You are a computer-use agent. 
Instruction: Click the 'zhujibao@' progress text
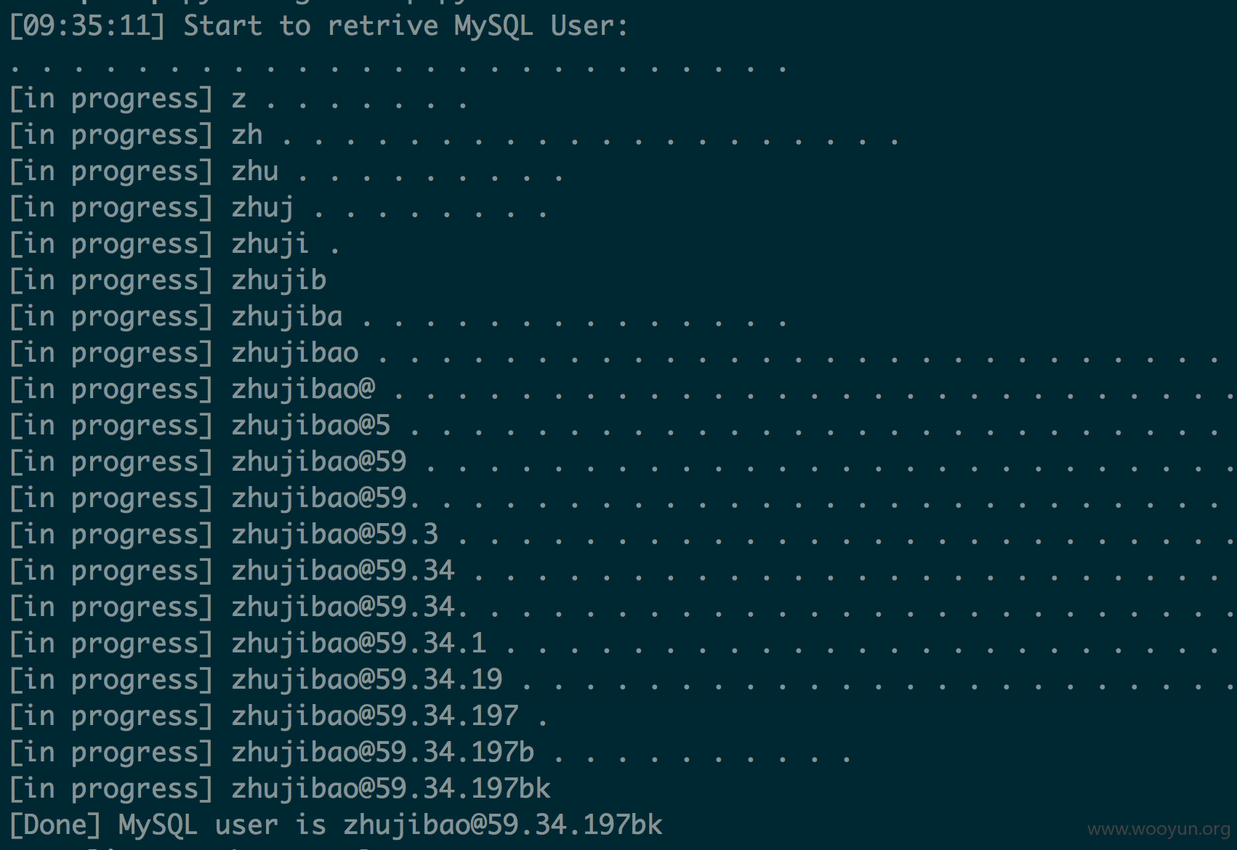click(304, 391)
